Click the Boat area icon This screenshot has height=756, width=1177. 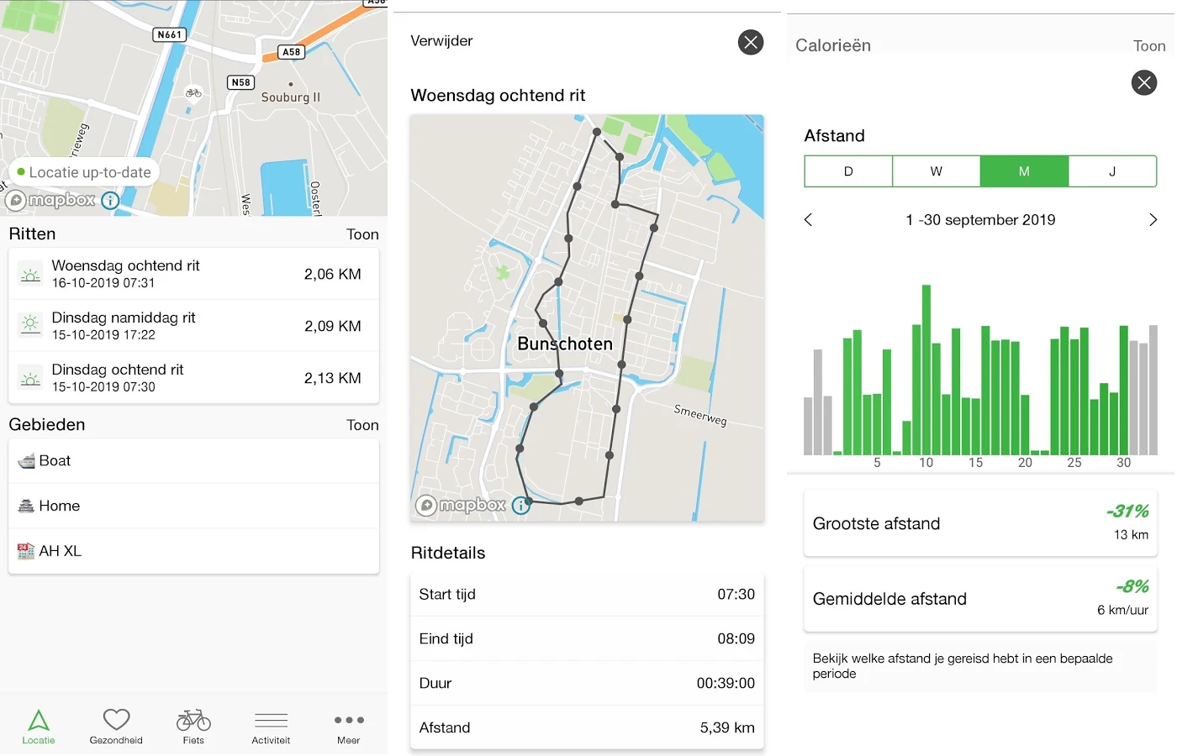pos(25,459)
